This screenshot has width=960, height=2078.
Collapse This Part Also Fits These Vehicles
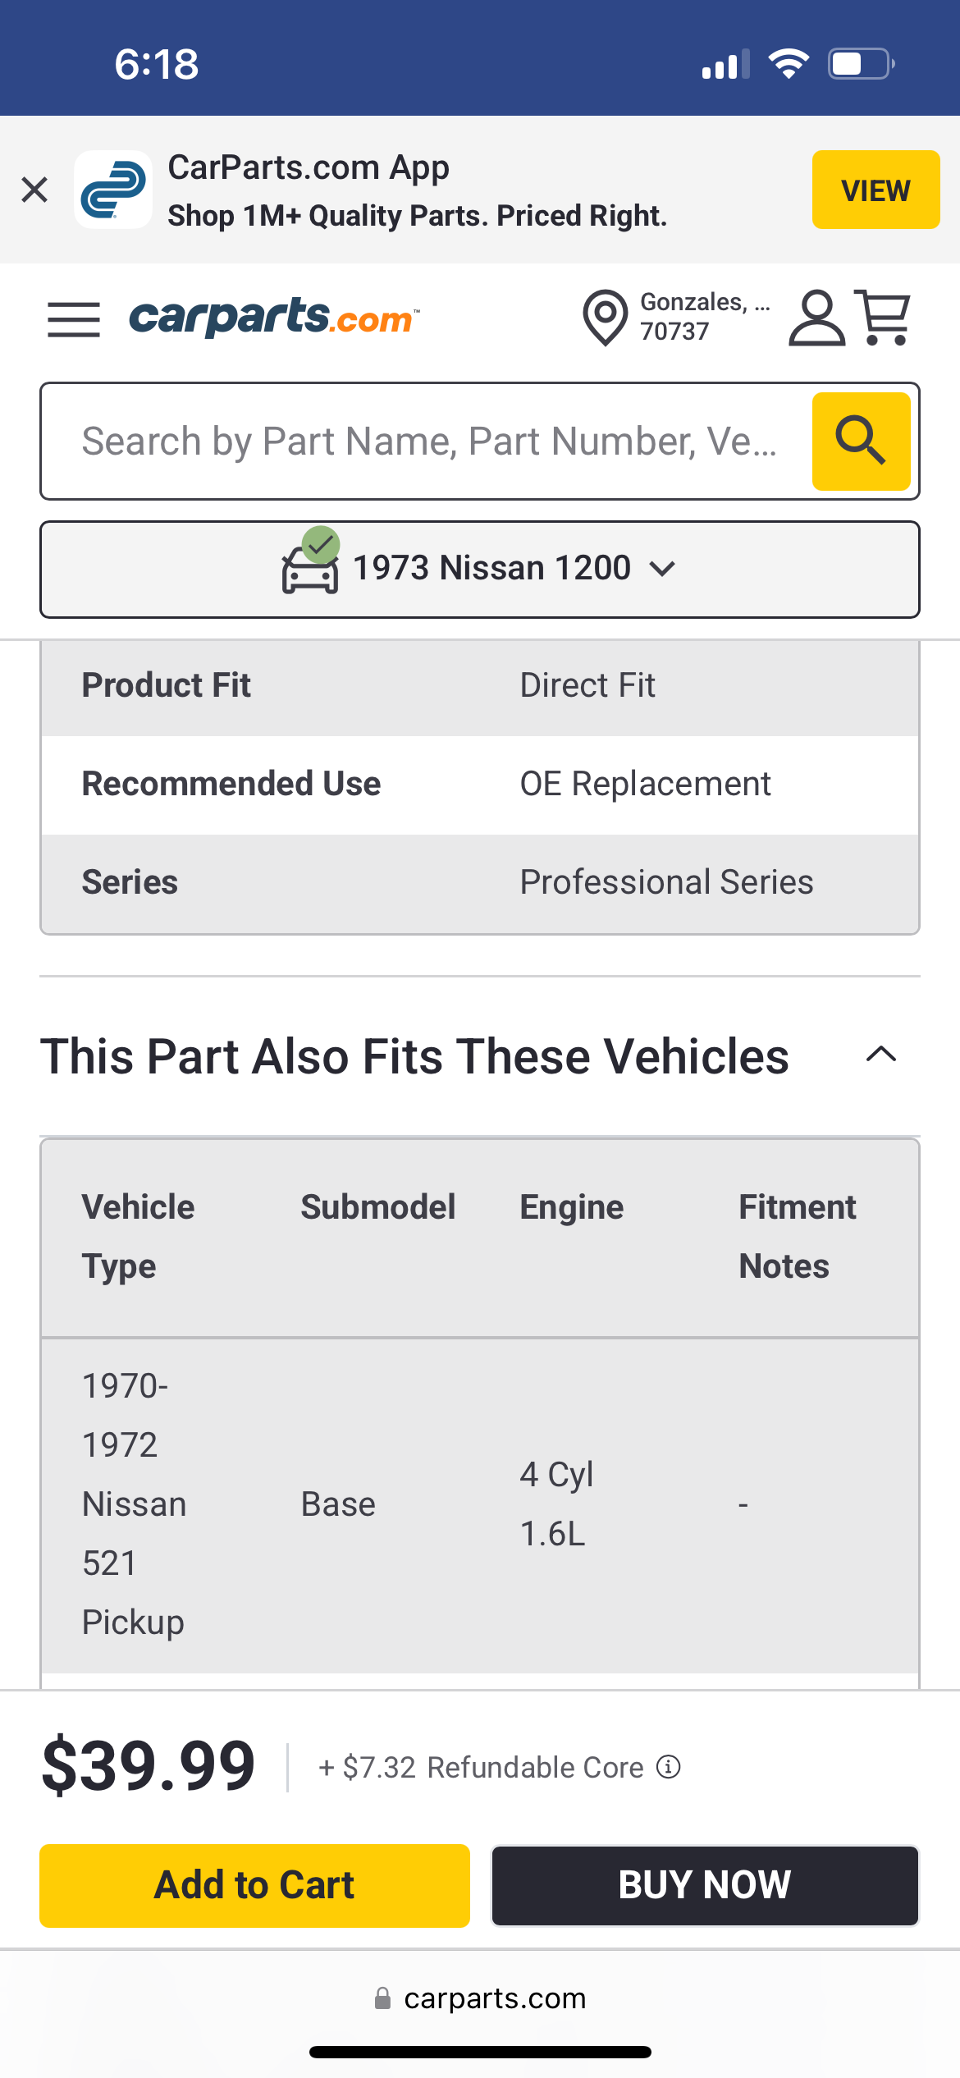[881, 1055]
